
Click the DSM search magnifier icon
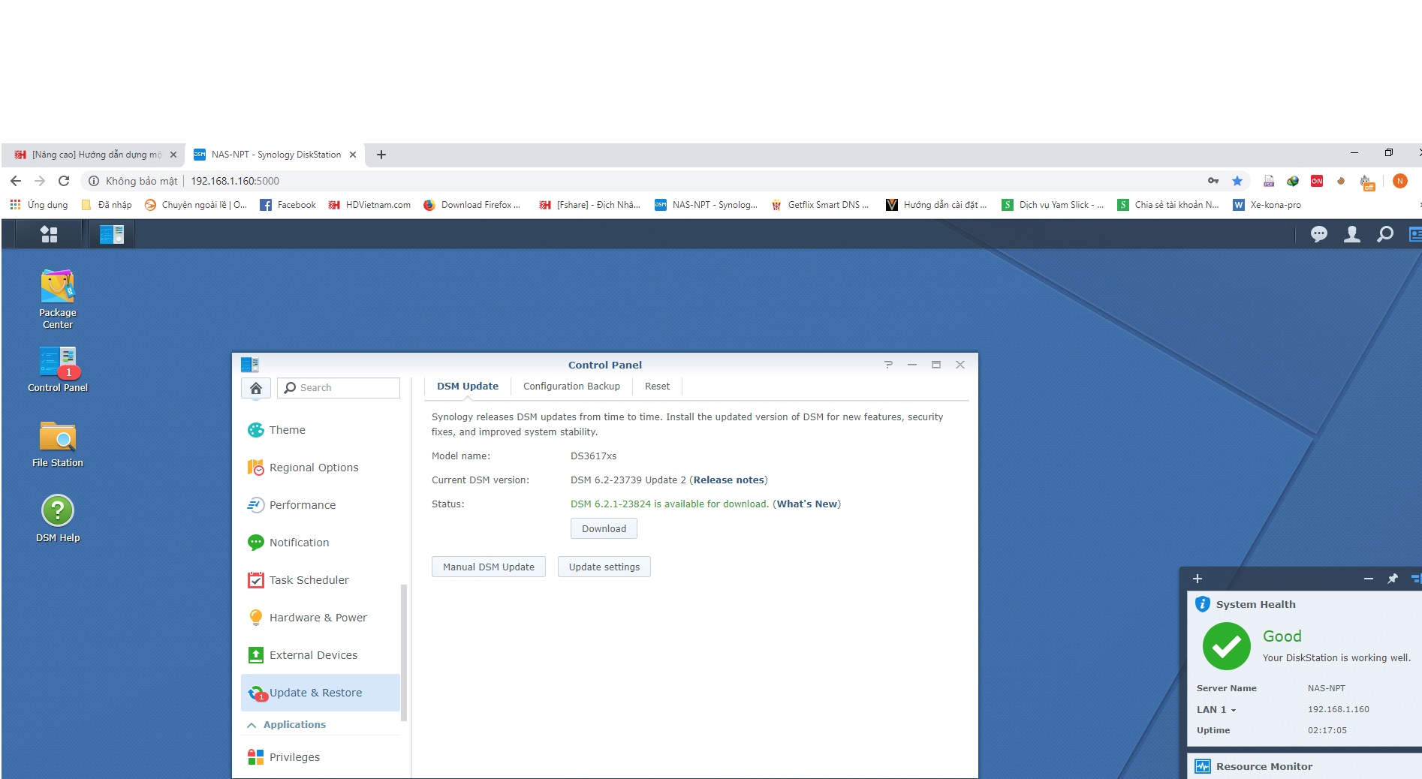tap(1385, 234)
